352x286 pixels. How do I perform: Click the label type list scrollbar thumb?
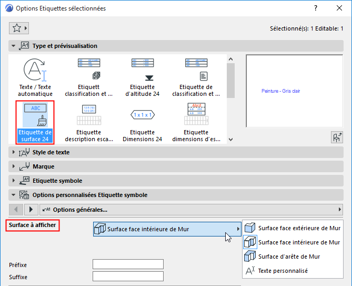tap(230, 81)
